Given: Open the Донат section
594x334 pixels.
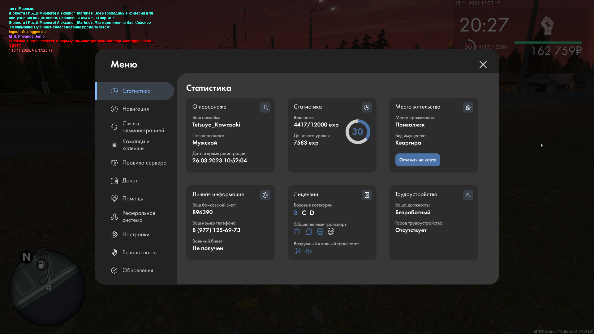Looking at the screenshot, I should point(130,181).
